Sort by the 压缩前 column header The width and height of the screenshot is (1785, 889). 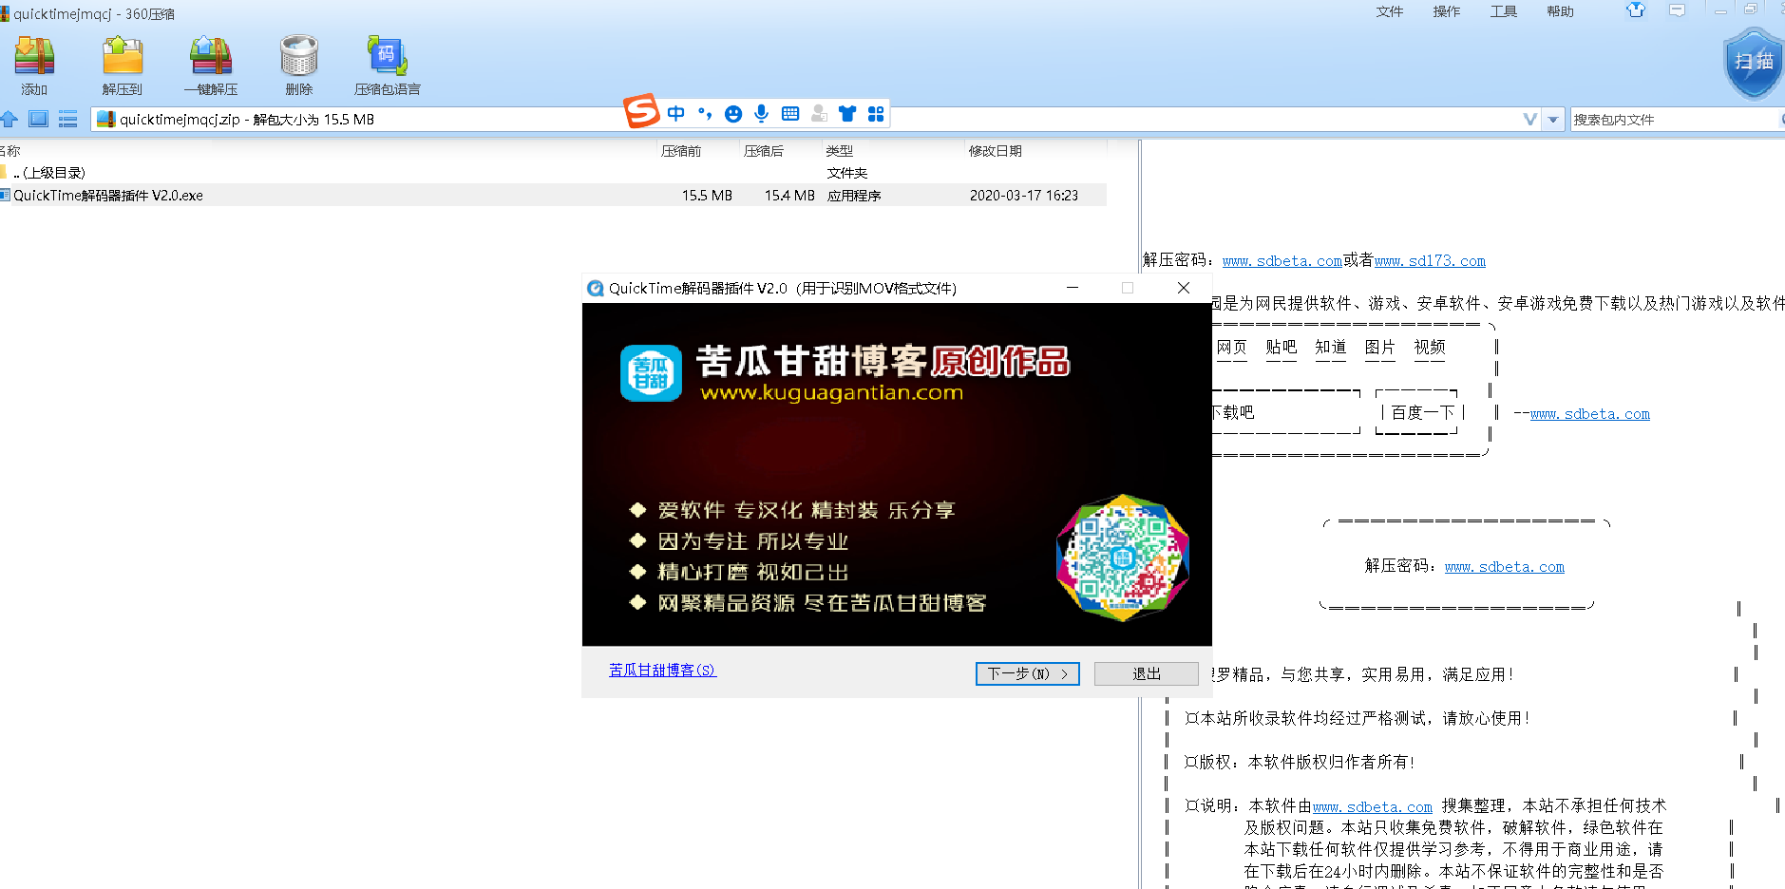681,151
